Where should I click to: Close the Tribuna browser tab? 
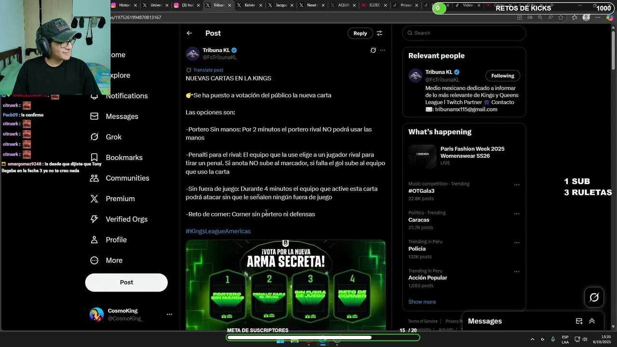229,5
